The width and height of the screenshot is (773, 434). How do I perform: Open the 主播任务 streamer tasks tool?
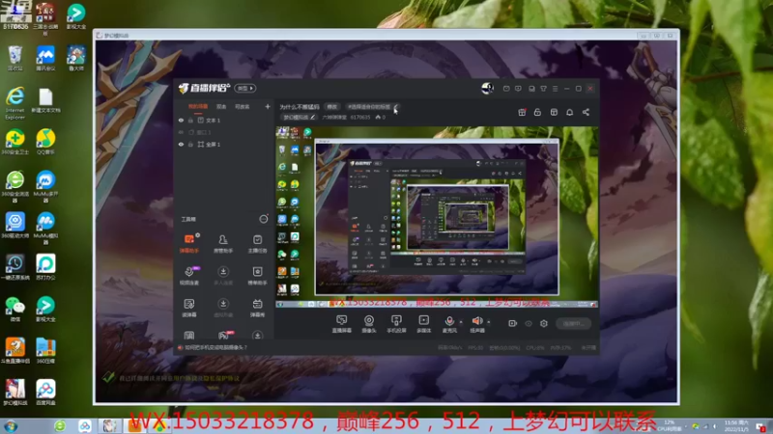[x=257, y=243]
